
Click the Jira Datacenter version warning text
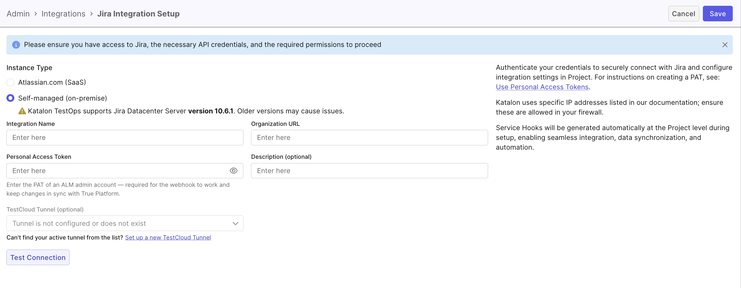tap(186, 111)
